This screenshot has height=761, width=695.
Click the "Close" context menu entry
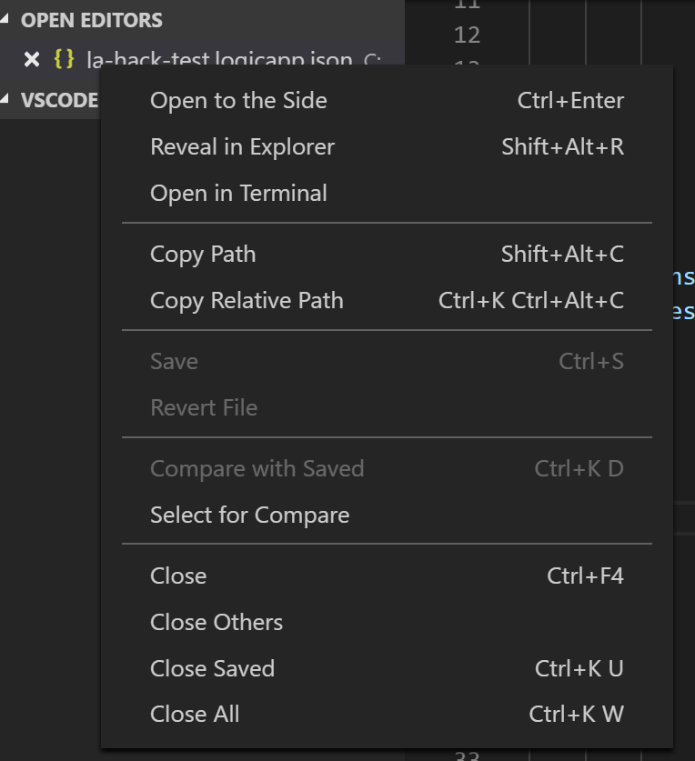tap(178, 576)
